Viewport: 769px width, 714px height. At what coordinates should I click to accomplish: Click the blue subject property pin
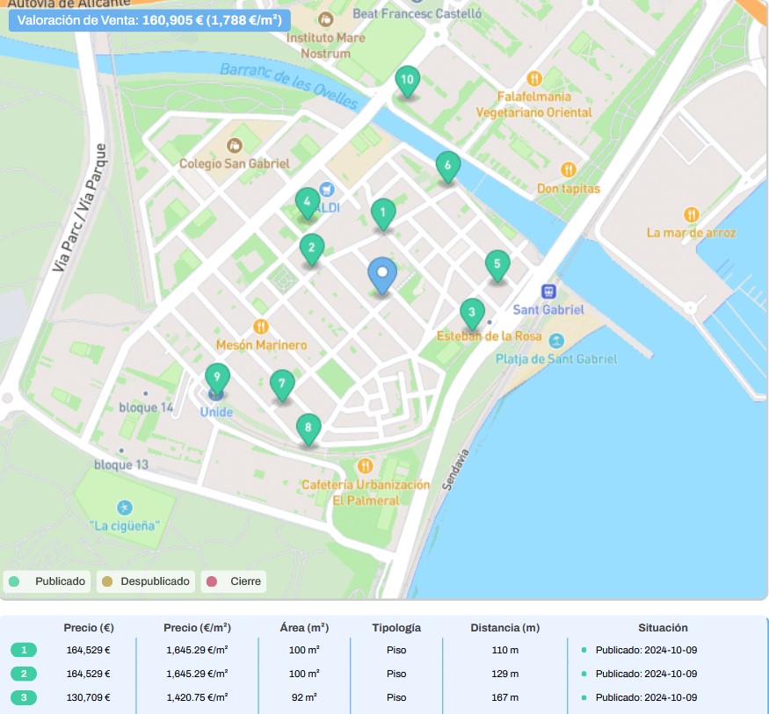381,275
